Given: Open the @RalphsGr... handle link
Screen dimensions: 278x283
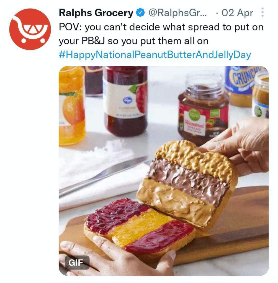Looking at the screenshot, I should (177, 13).
